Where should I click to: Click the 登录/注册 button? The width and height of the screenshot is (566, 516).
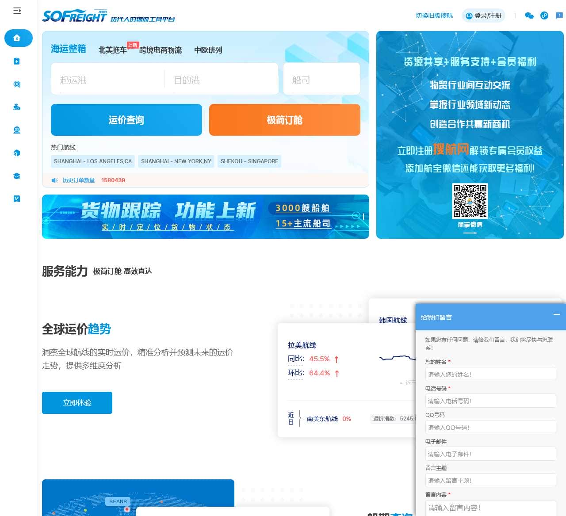point(483,15)
